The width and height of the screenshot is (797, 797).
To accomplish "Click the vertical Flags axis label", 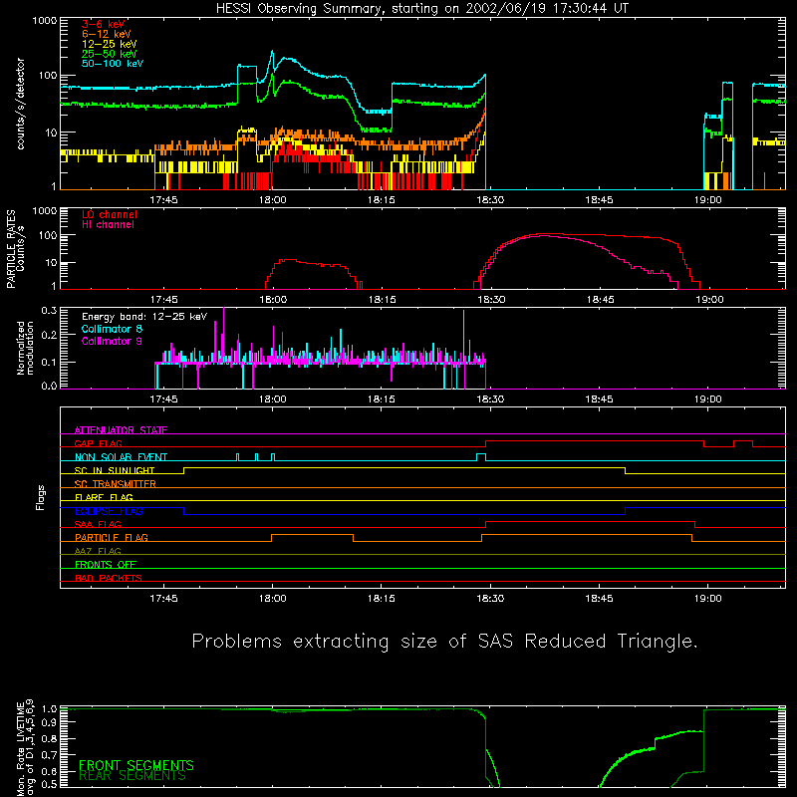I will point(41,497).
